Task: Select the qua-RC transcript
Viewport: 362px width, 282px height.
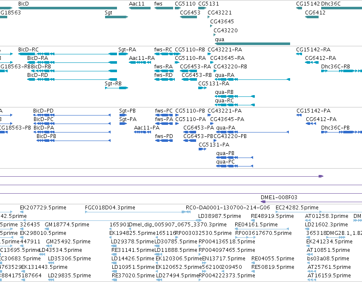Action: [x=235, y=105]
